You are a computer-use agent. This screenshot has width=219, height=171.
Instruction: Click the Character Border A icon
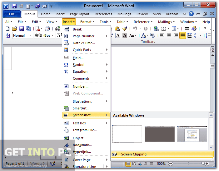[118, 35]
